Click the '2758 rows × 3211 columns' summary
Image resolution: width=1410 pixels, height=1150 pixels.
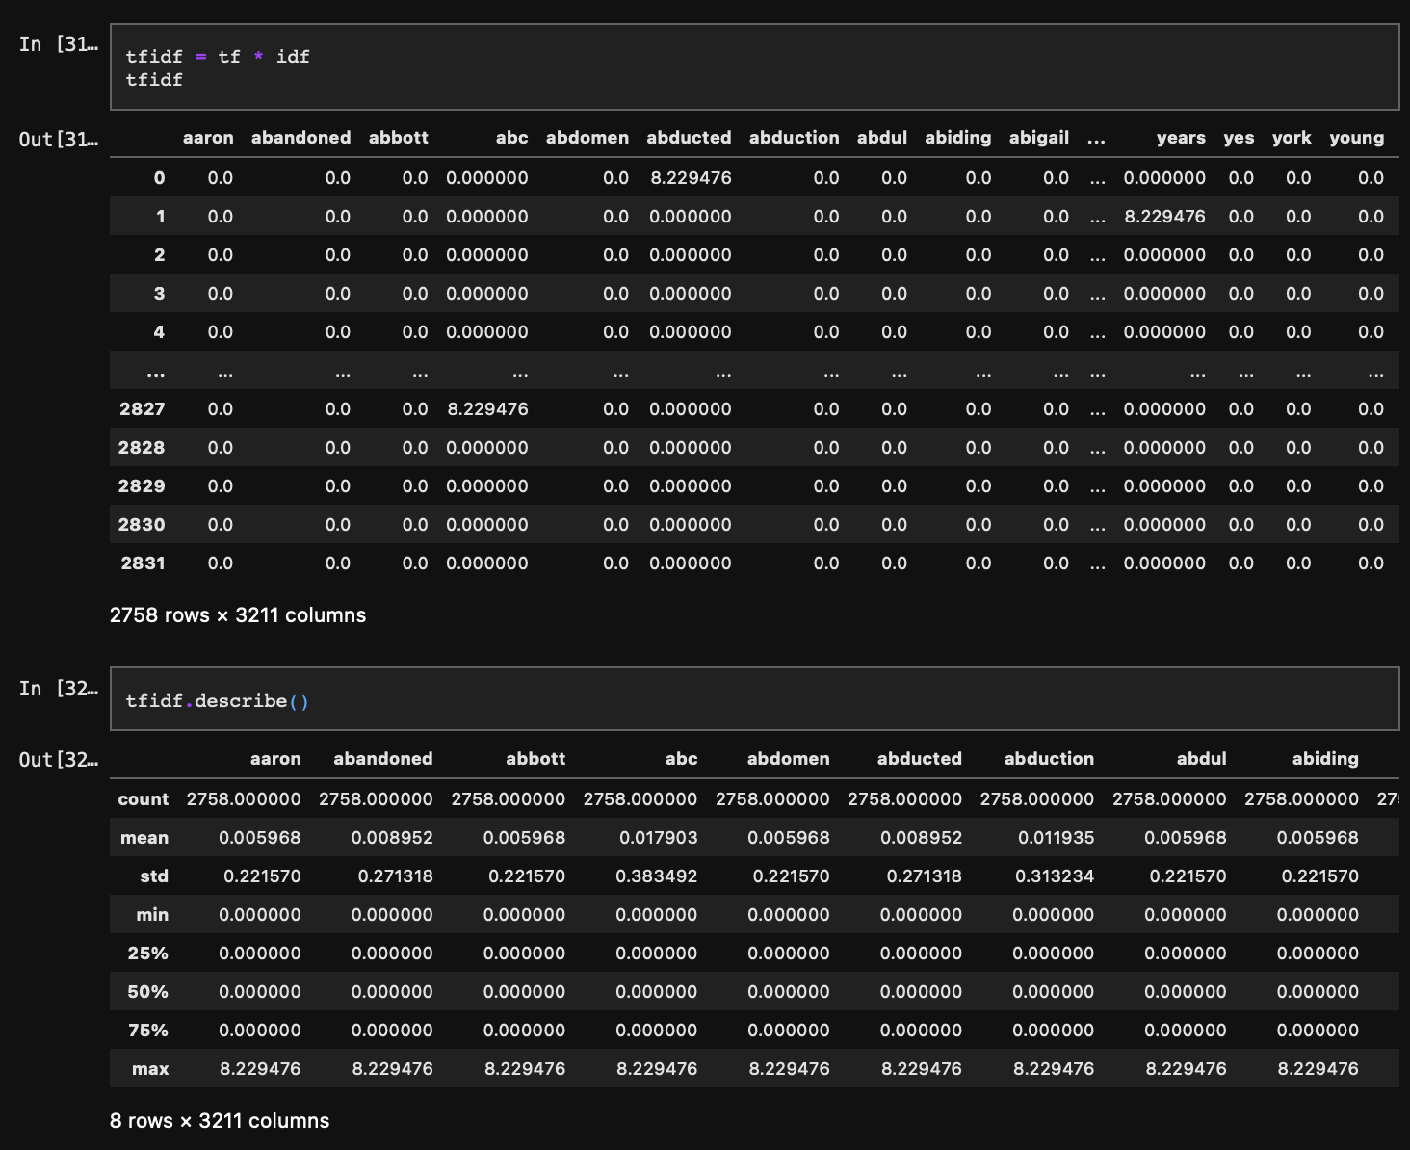coord(238,615)
